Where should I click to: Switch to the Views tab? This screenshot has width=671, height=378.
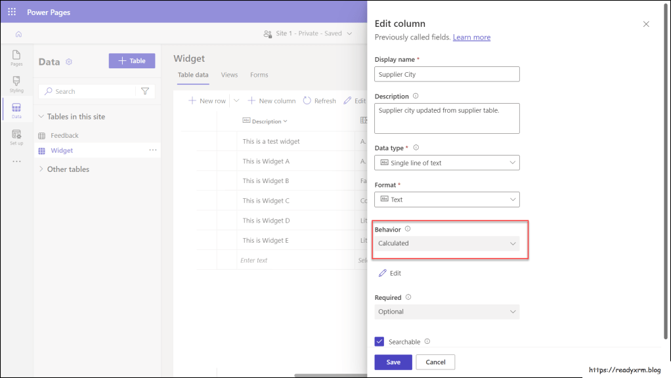tap(229, 75)
